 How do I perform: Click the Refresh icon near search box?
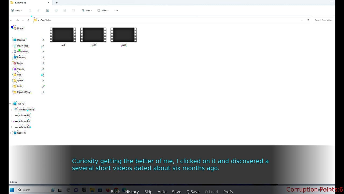pyautogui.click(x=308, y=20)
